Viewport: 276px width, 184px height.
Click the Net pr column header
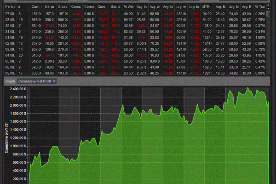(50, 7)
